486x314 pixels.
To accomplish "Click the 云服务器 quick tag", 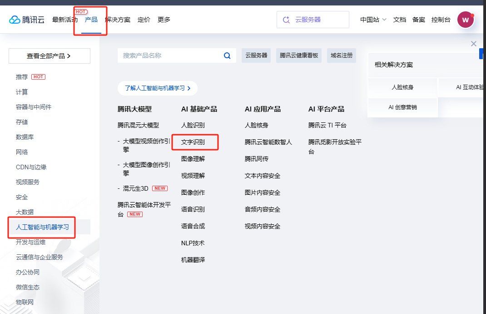I will point(256,55).
